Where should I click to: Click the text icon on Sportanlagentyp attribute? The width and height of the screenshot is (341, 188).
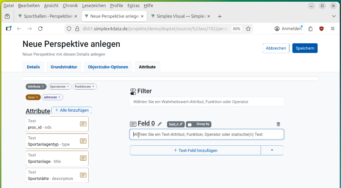pyautogui.click(x=83, y=141)
